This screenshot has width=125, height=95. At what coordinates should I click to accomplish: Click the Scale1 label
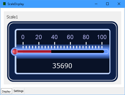point(12,17)
